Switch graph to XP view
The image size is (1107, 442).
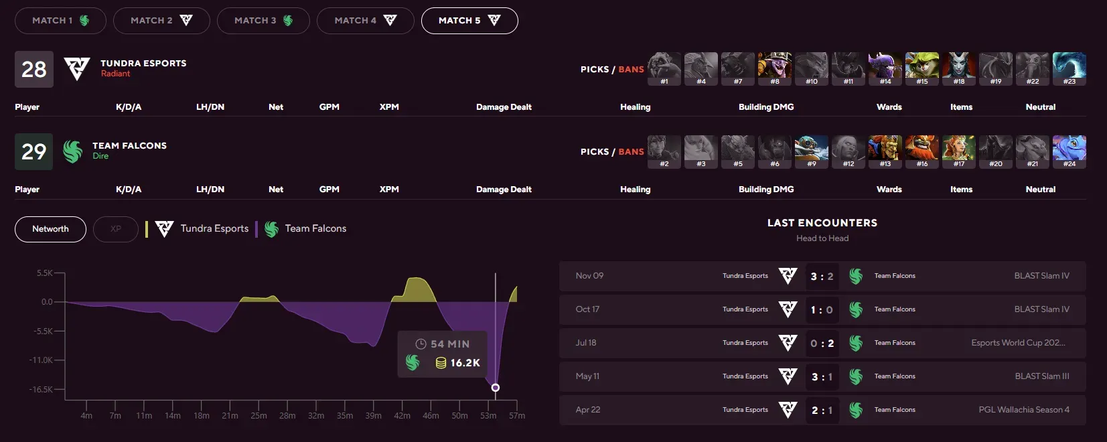(115, 229)
